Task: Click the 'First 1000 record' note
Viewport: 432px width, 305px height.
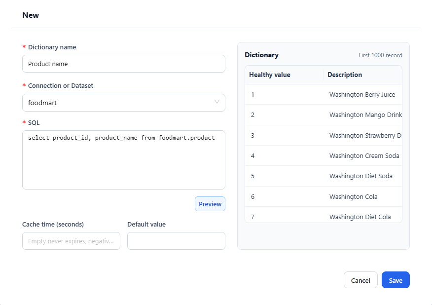Action: [380, 55]
